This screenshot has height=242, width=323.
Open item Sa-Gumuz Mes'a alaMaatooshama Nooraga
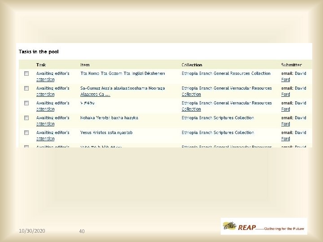(x=122, y=91)
